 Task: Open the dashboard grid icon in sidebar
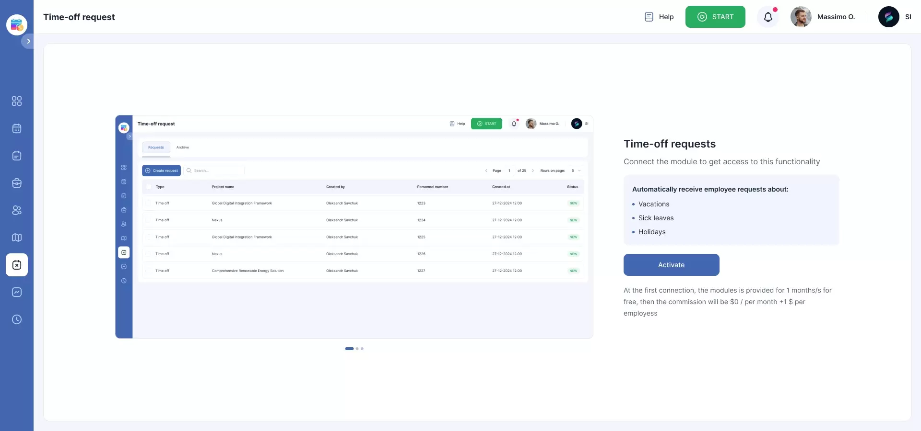click(x=17, y=101)
